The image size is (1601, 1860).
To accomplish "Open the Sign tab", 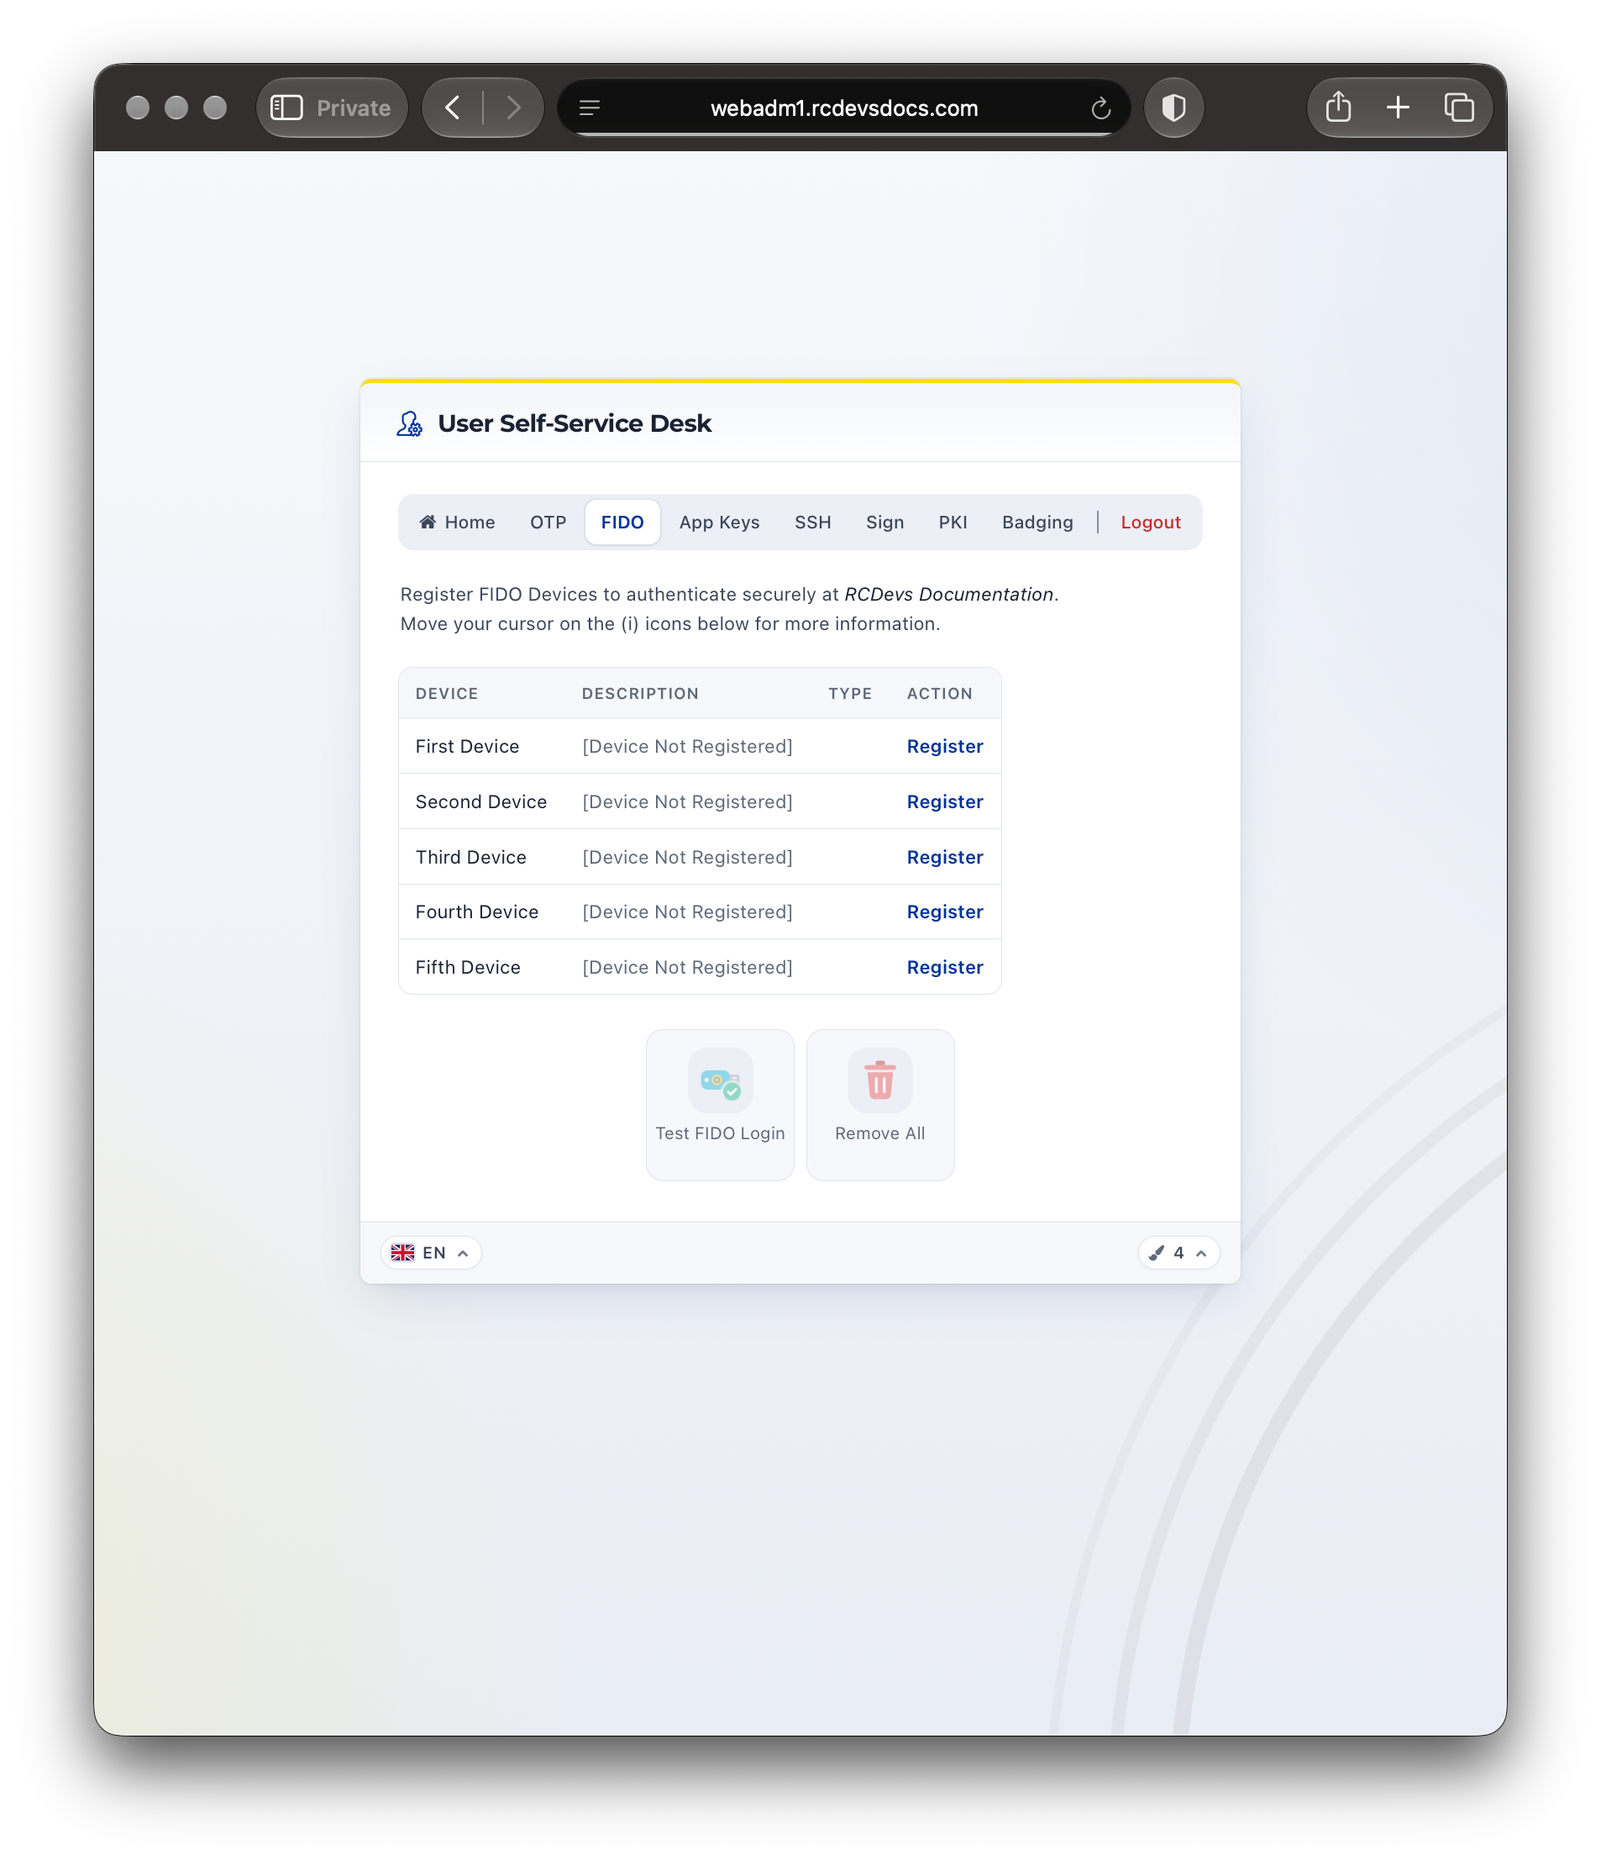I will [x=884, y=523].
